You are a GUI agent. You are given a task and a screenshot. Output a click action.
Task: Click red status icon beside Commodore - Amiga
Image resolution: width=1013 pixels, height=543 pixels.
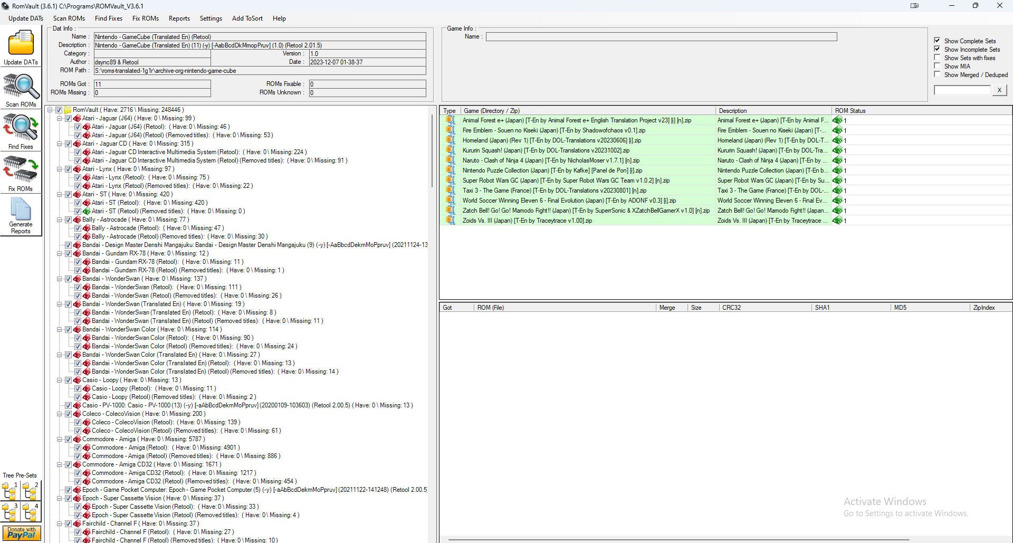[x=77, y=439]
